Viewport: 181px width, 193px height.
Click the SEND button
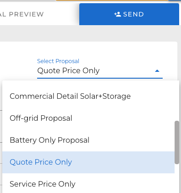click(129, 14)
